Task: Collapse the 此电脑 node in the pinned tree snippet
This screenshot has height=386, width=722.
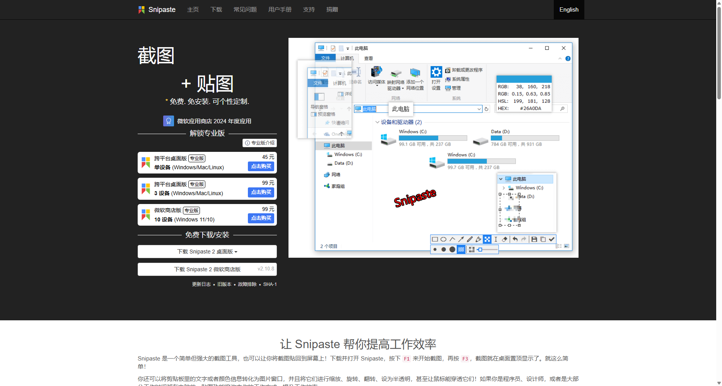Action: 501,179
